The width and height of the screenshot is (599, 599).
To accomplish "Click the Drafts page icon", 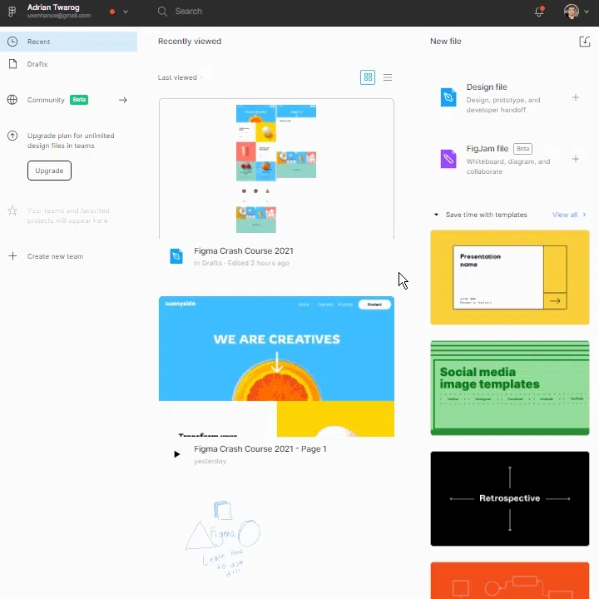I will click(x=13, y=64).
